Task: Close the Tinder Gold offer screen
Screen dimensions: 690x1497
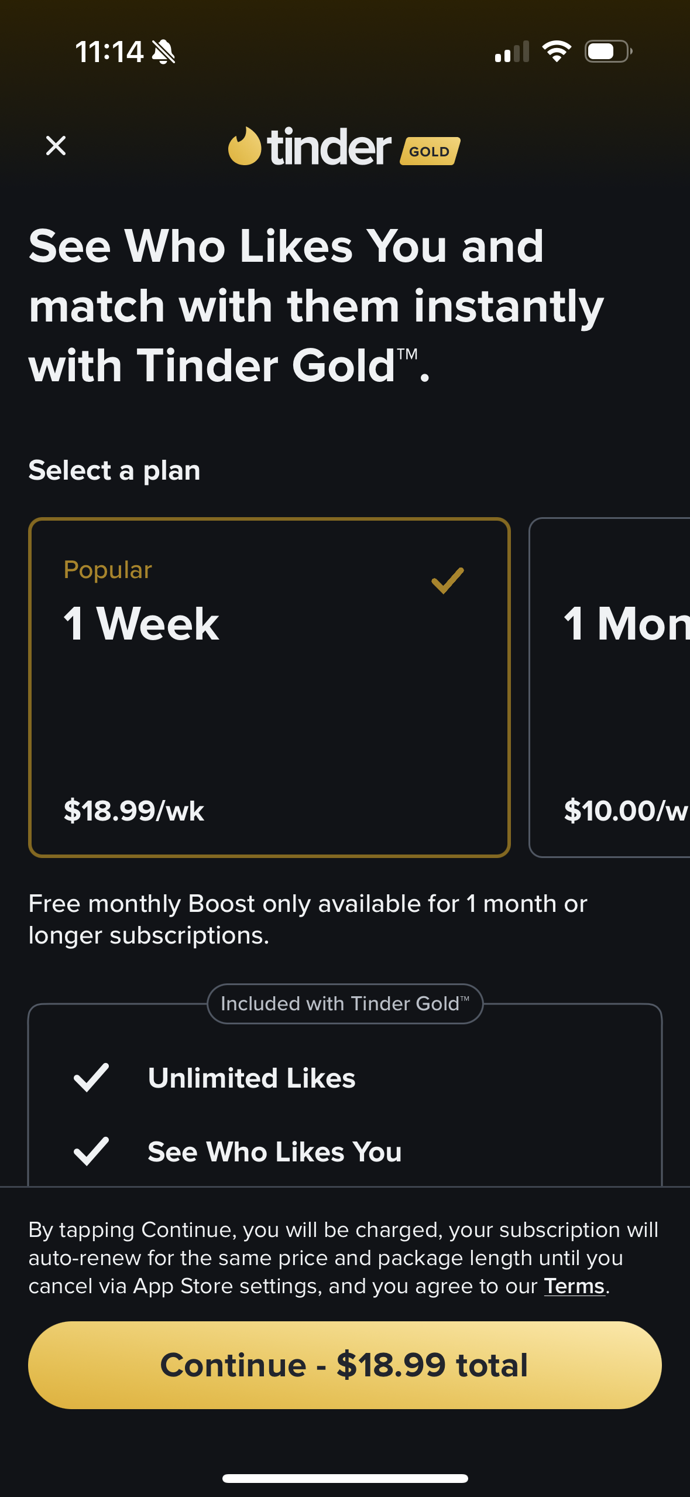Action: pos(56,145)
